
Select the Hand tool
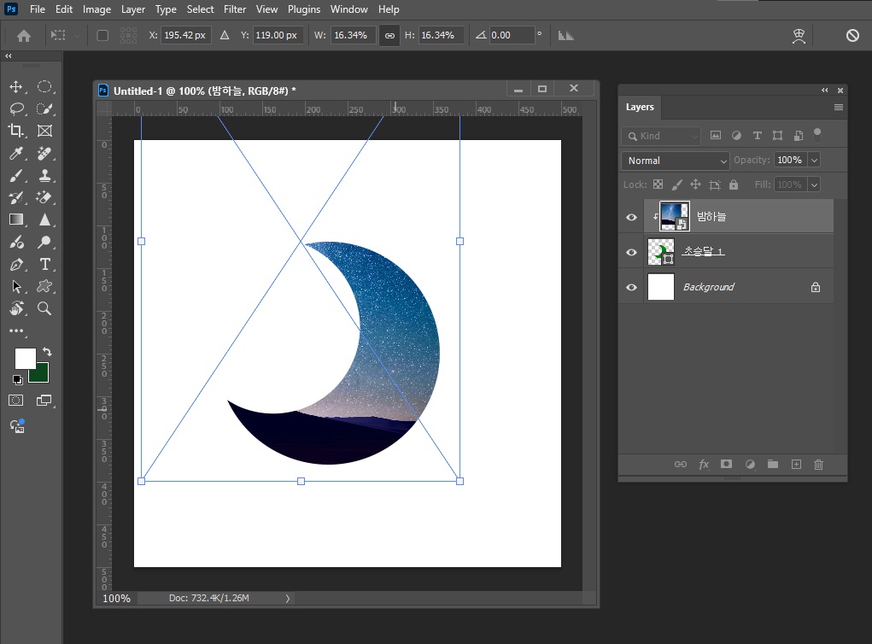click(x=17, y=308)
